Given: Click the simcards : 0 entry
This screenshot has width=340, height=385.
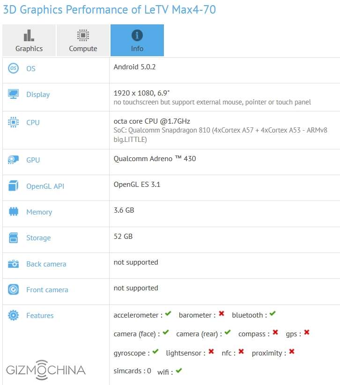Looking at the screenshot, I should [x=133, y=371].
